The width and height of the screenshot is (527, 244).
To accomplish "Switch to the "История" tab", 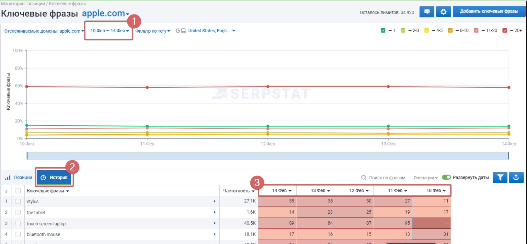I will 54,177.
